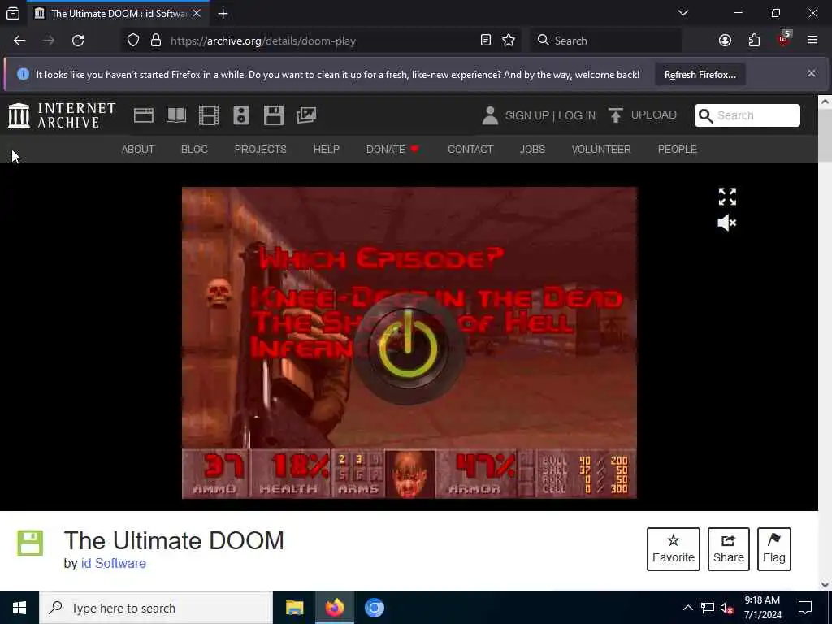Viewport: 832px width, 624px height.
Task: Open the VOLUNTEER menu item
Action: click(601, 149)
